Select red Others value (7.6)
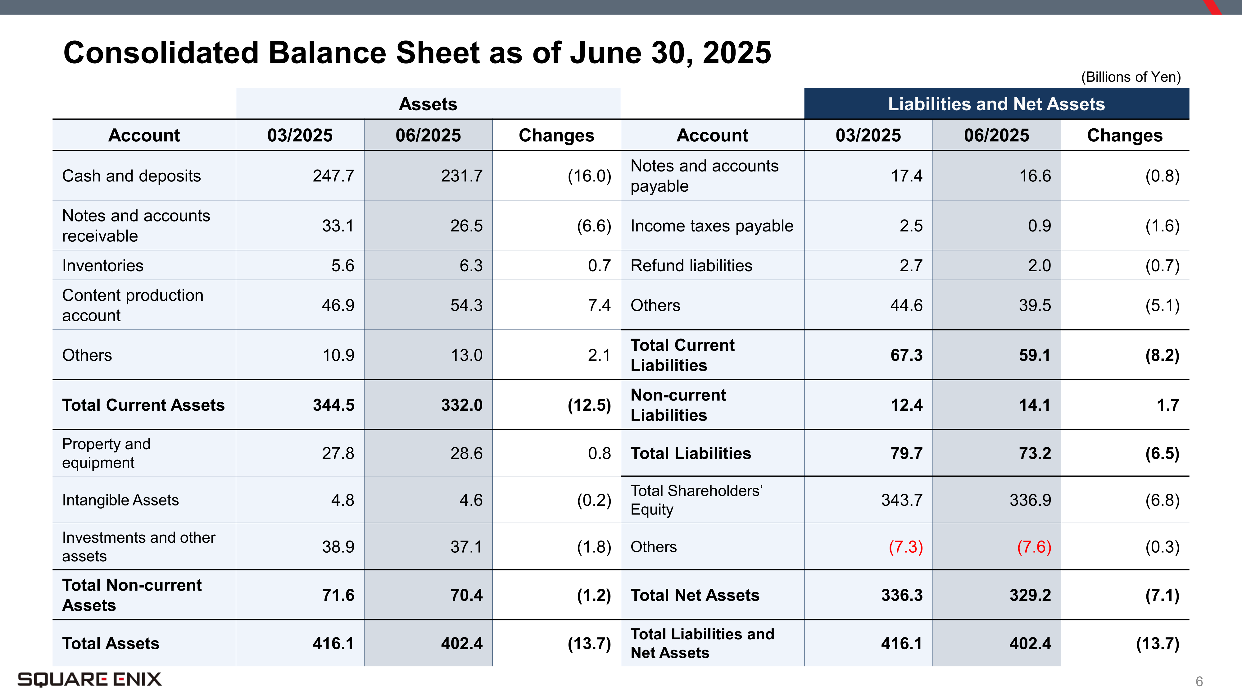The width and height of the screenshot is (1242, 699). 1034,546
